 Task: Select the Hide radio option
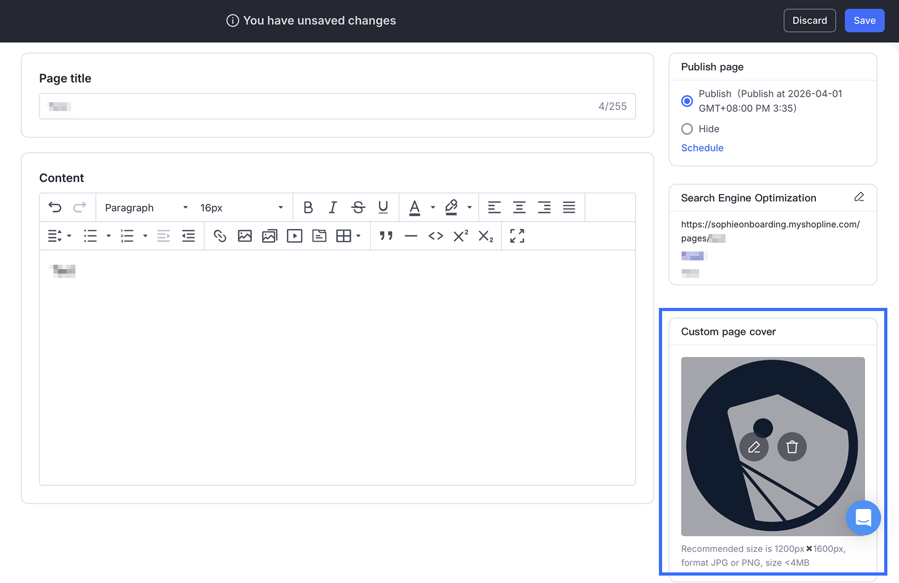[687, 129]
